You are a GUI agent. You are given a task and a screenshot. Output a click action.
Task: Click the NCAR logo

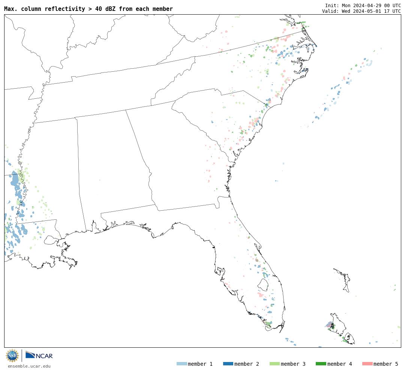[x=39, y=355]
